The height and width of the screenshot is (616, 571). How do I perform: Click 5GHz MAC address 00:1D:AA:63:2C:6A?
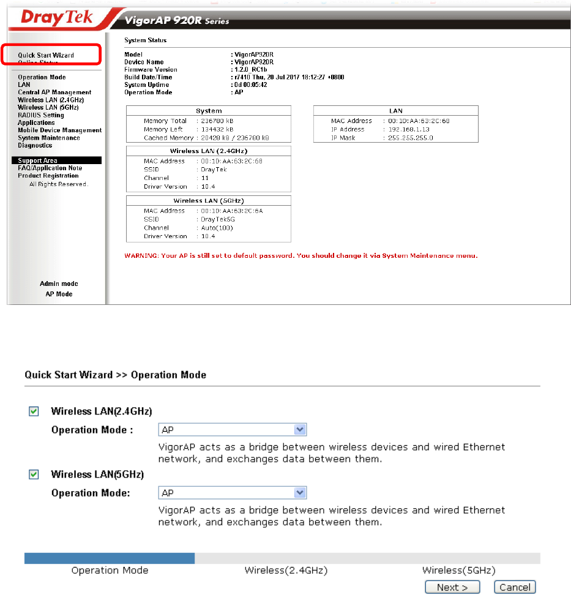(x=232, y=211)
